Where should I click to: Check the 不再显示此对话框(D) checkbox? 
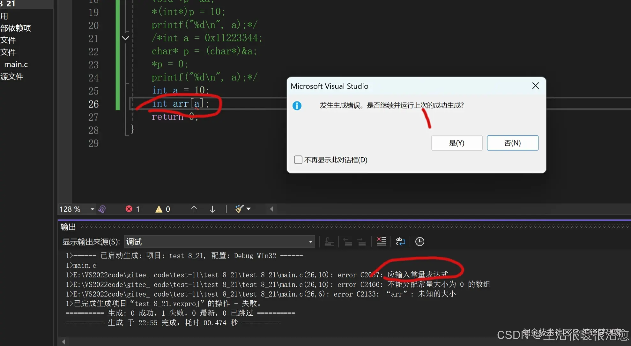coord(298,160)
